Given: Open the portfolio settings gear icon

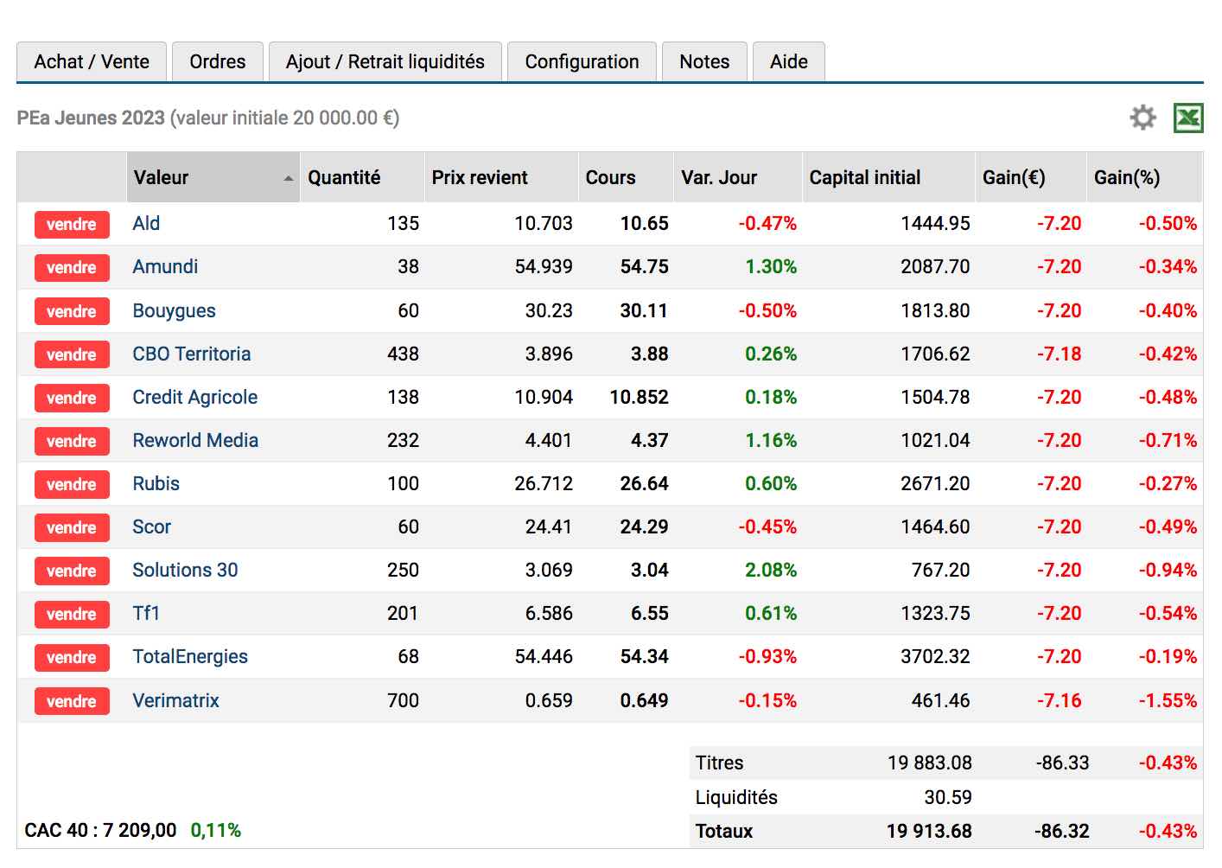Looking at the screenshot, I should 1142,118.
